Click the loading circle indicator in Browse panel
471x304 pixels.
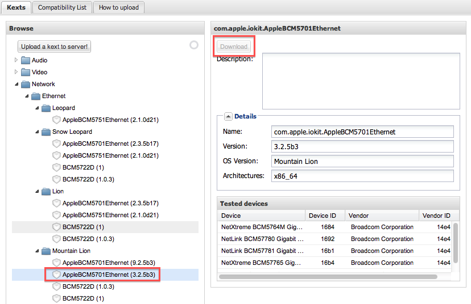pyautogui.click(x=194, y=45)
